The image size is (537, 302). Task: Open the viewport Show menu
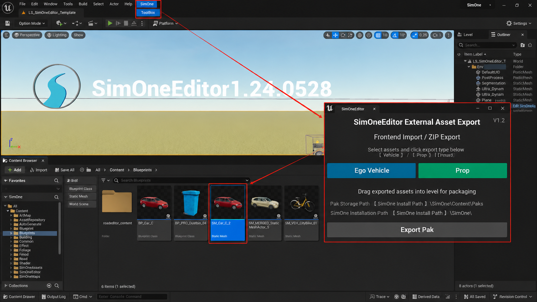pyautogui.click(x=78, y=35)
